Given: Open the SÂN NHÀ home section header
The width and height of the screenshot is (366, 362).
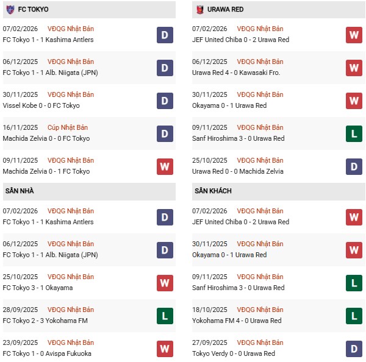Looking at the screenshot, I should 20,191.
